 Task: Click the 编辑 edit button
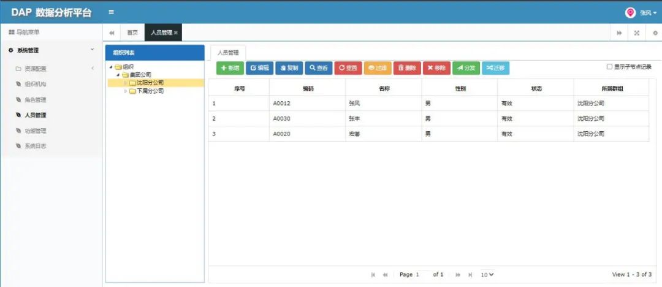(260, 68)
